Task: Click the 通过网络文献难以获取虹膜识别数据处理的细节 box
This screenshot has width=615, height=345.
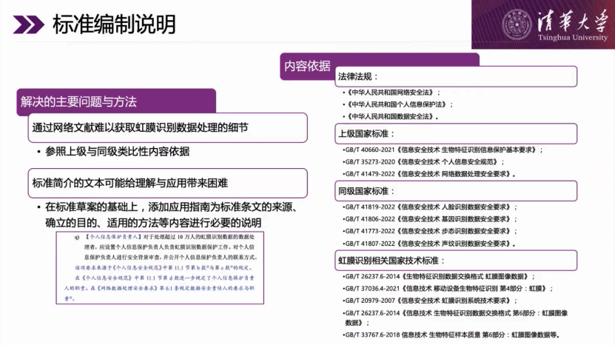Action: tap(167, 127)
